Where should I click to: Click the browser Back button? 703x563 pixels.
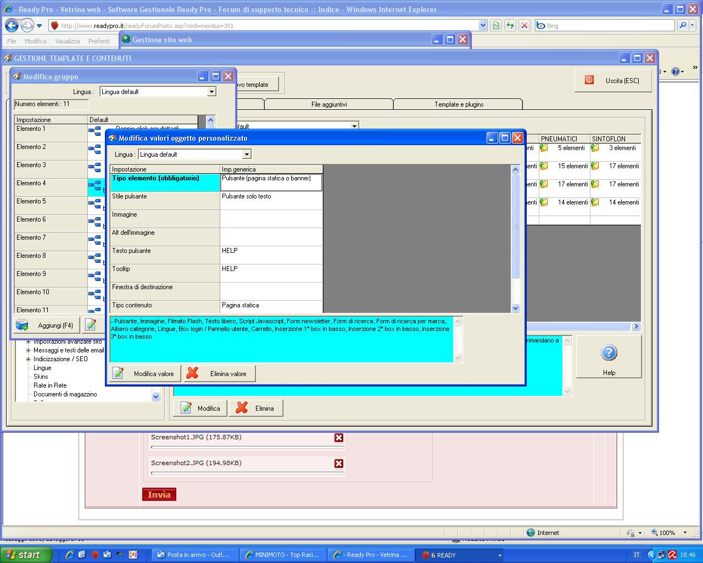click(12, 25)
